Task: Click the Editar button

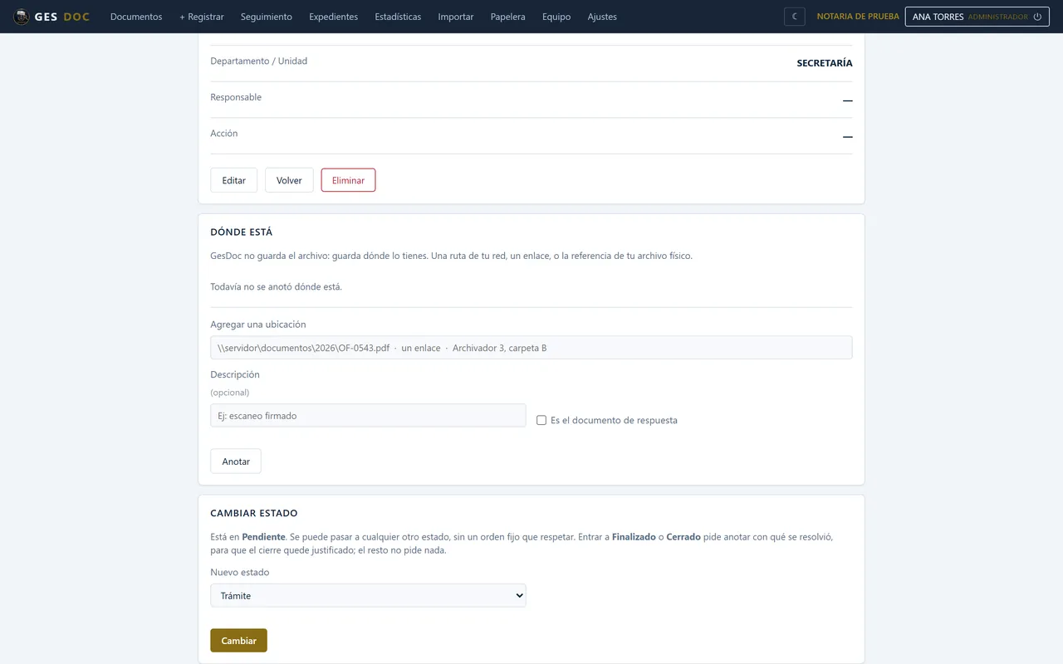Action: pos(234,180)
